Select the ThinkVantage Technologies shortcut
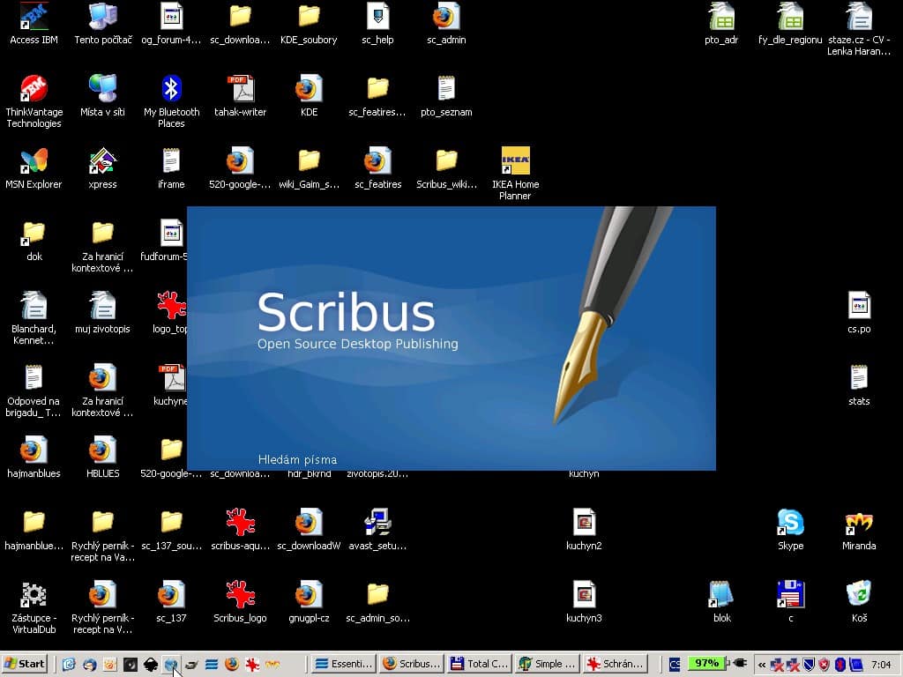903x677 pixels. [x=34, y=100]
